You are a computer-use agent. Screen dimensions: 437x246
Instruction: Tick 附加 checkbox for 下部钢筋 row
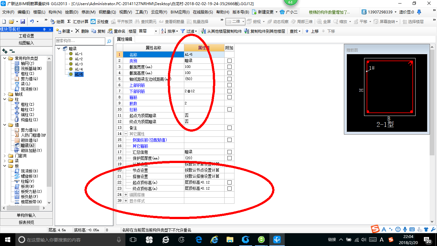229,91
